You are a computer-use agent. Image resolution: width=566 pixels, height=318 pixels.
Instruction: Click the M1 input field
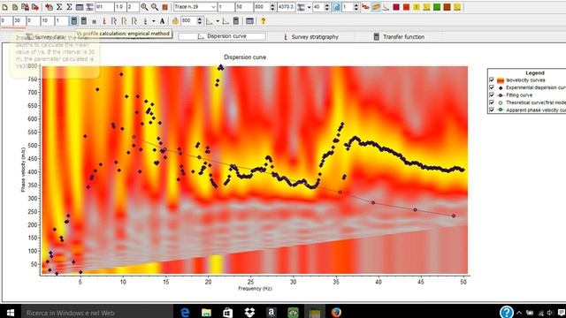104,7
